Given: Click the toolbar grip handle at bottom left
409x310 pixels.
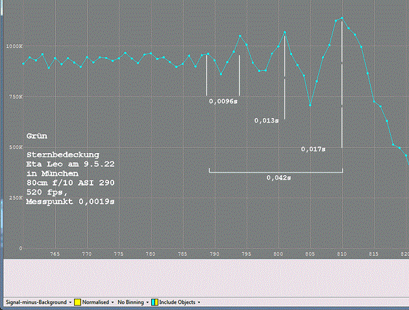Looking at the screenshot, I should (3, 302).
